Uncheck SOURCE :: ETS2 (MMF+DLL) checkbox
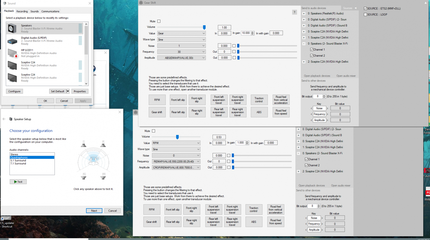 (x=365, y=9)
